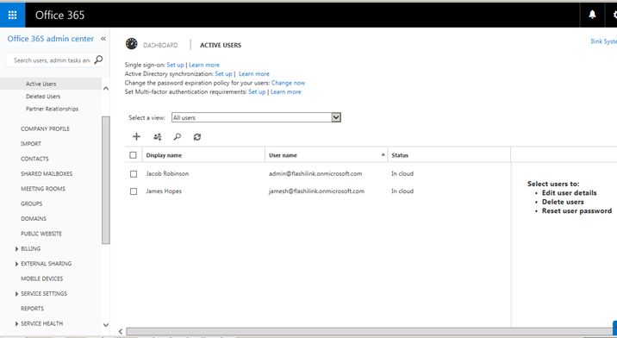Open user Jacob Robinson
The image size is (617, 338).
point(167,173)
